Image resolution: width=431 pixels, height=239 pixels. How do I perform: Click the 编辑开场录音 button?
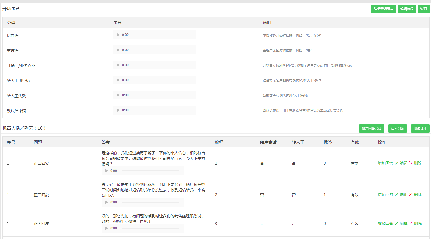(383, 9)
